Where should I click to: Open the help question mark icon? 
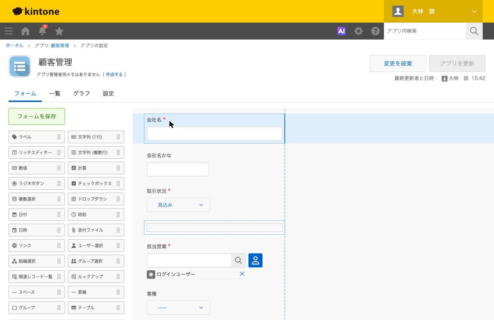[x=375, y=31]
